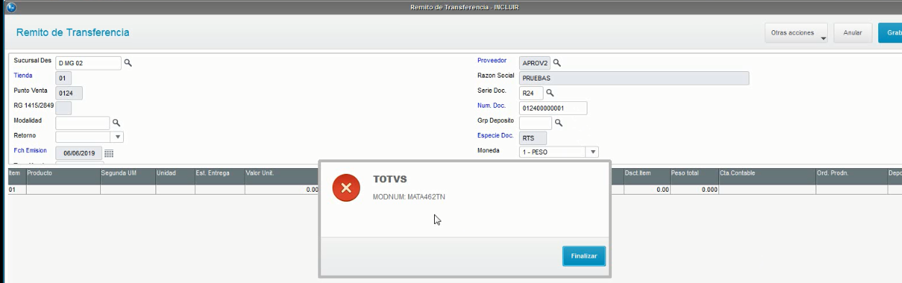Viewport: 902px width, 283px height.
Task: Open calendar picker for Fch Emision
Action: tap(109, 153)
